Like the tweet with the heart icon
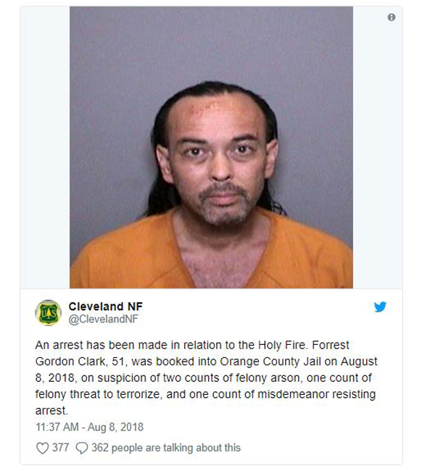 pos(42,448)
